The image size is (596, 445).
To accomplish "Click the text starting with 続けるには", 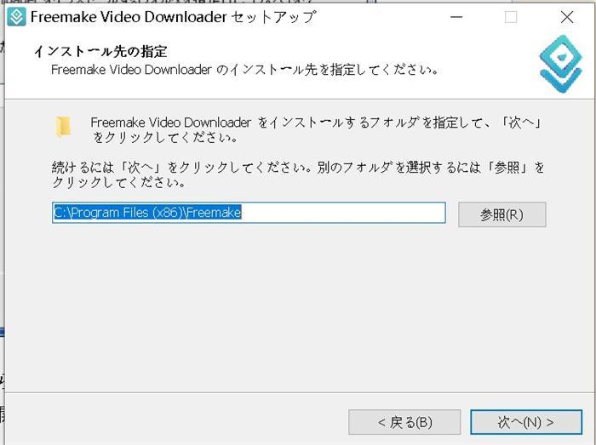I will [x=298, y=174].
